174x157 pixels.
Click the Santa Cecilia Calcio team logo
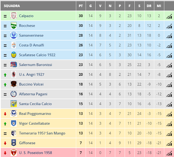[14, 104]
